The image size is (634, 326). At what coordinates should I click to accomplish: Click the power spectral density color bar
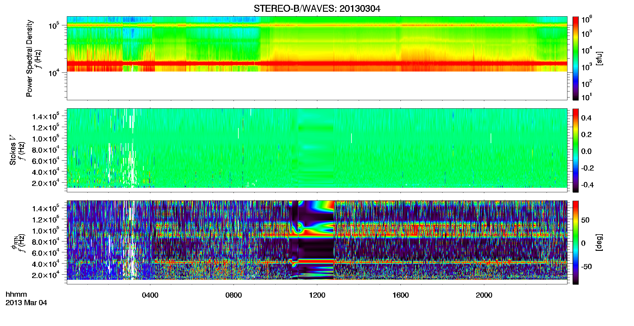pyautogui.click(x=576, y=58)
